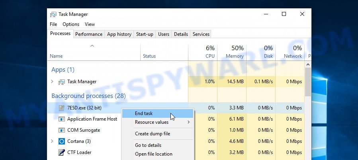Viewport: 358px width, 160px height.
Task: Click the Cortana circle icon
Action: [62, 141]
